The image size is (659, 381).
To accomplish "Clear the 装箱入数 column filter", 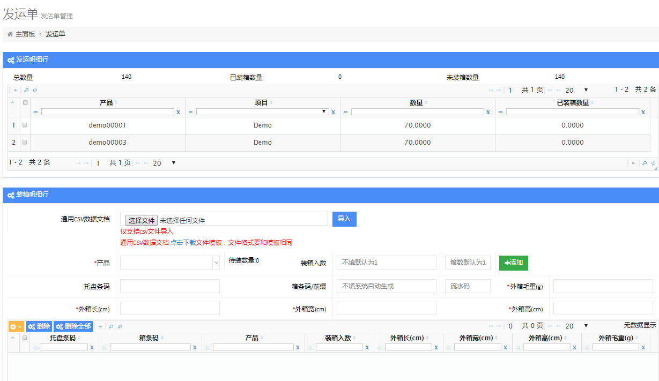I will [x=367, y=348].
